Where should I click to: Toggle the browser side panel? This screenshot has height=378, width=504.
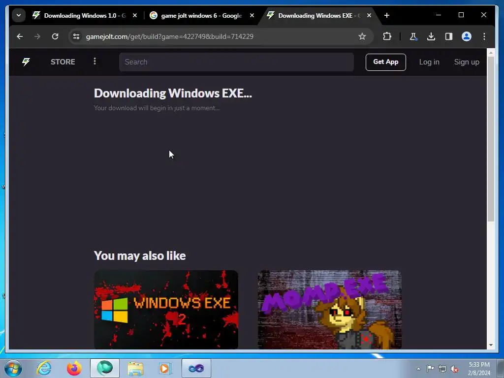449,36
